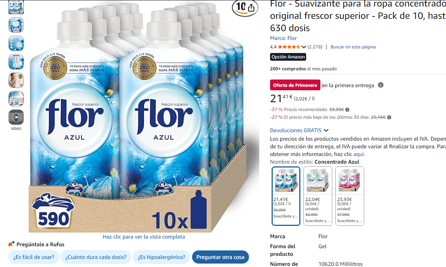Click info icon beside Precio recomendado 33,99€
The width and height of the screenshot is (446, 267).
(x=347, y=109)
